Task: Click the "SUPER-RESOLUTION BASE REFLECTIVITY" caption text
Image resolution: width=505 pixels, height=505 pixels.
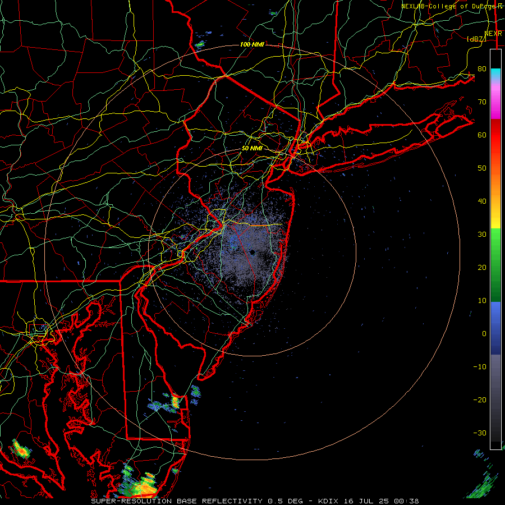Action: point(177,501)
